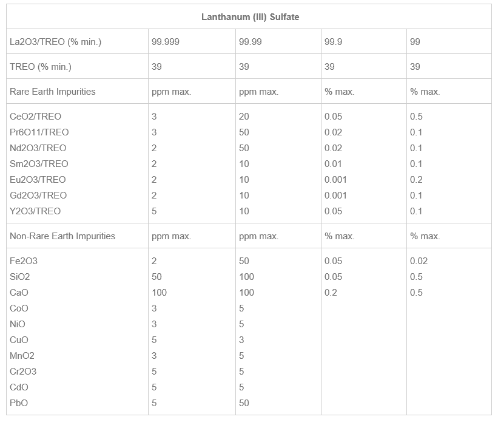Click the Rare Earth Impurities header cell
This screenshot has width=498, height=425.
coord(53,92)
